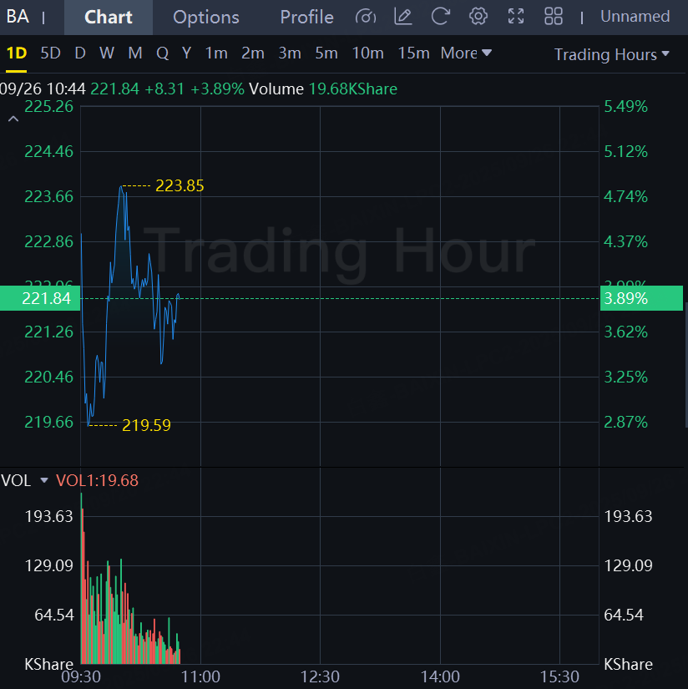Click the 3.89% change tag on right axis
Screen dimensions: 688x689
pos(641,298)
